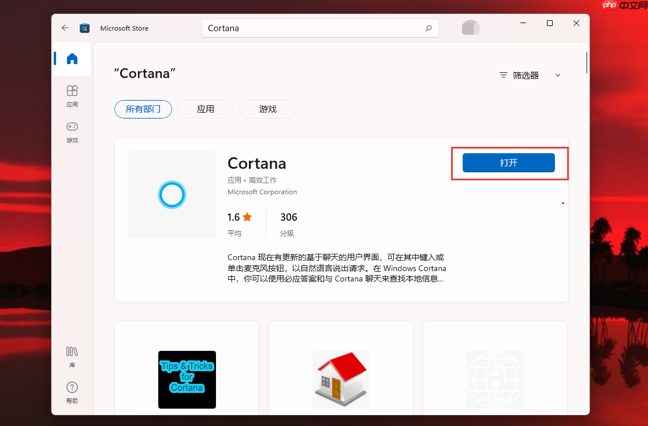This screenshot has width=648, height=426.
Task: Select the 游戏 filter tab
Action: click(268, 109)
